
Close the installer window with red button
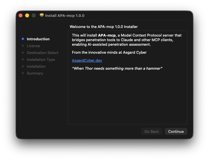click(x=21, y=15)
